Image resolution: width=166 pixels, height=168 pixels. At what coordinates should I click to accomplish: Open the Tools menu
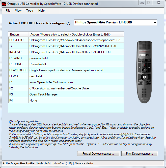pyautogui.click(x=30, y=11)
